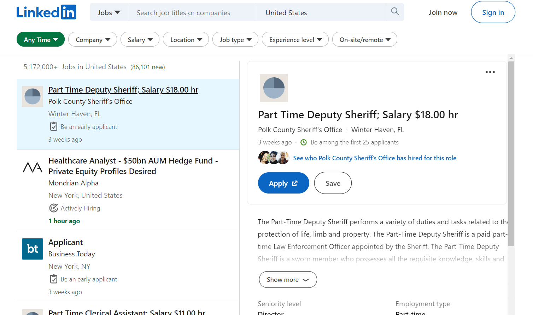The image size is (533, 315).
Task: Click the hired employees avatar group
Action: point(274,157)
